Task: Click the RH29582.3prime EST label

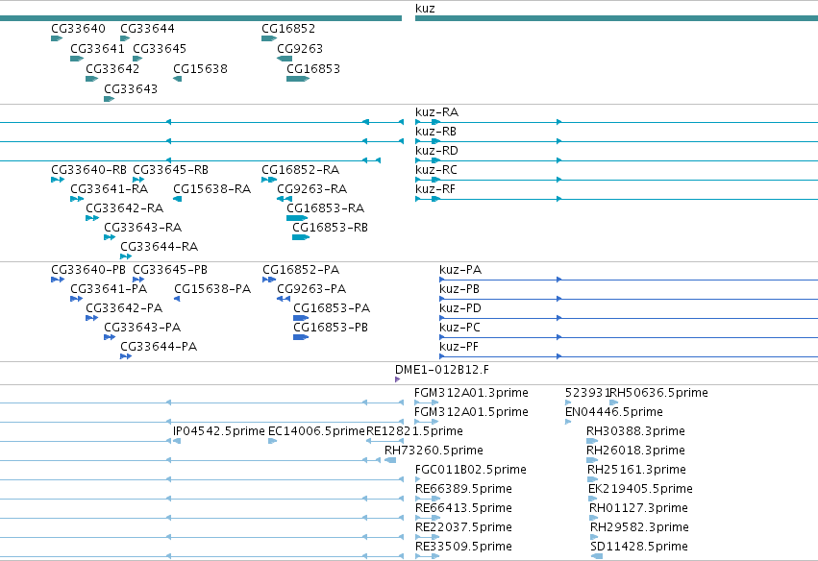Action: [x=639, y=527]
